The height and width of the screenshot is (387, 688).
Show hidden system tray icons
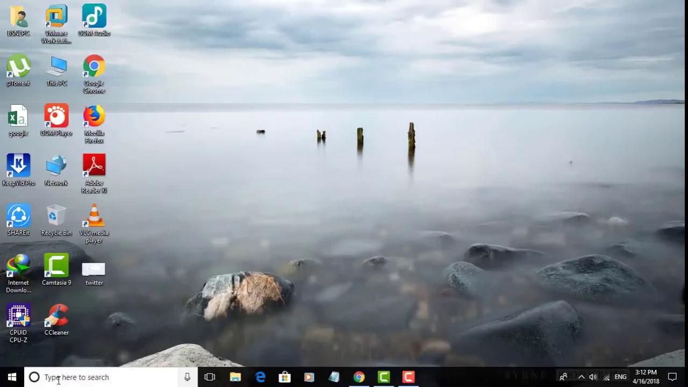pos(581,377)
